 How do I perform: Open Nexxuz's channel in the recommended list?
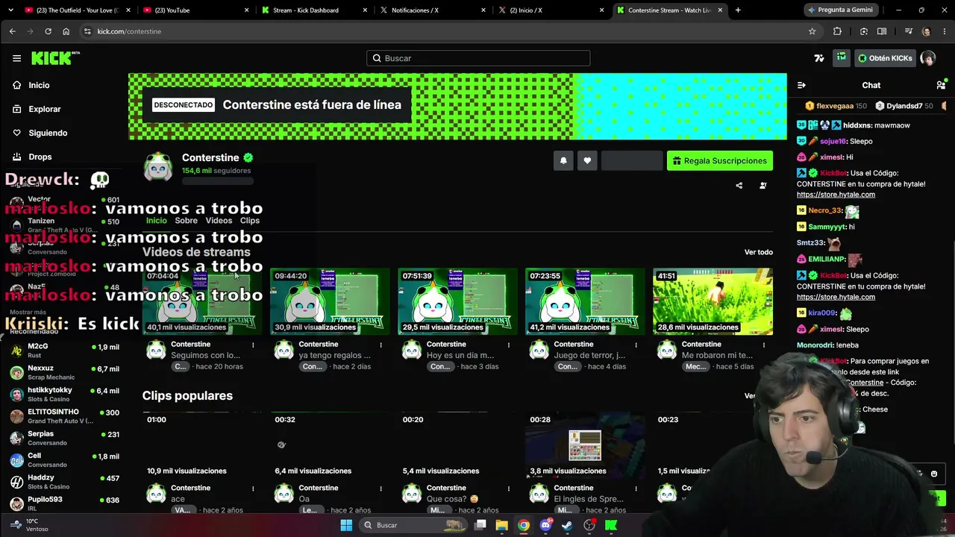click(64, 372)
